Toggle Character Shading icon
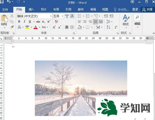Viewport: 155px width, 120px height. [67, 27]
